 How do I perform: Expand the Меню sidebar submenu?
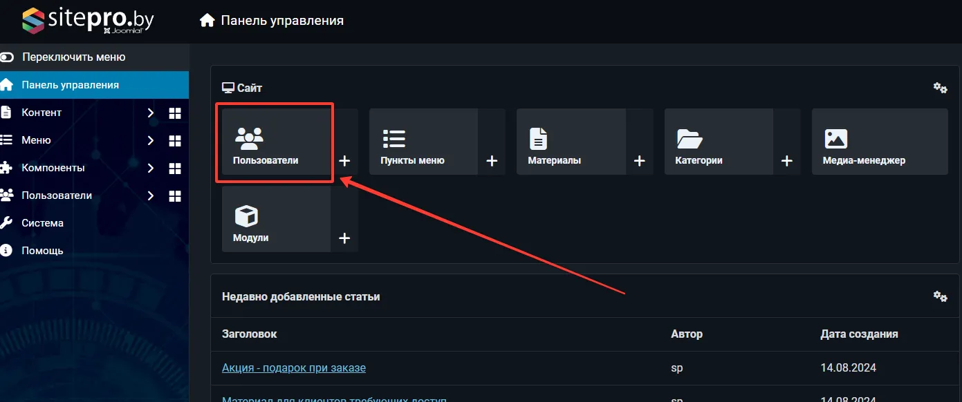pos(150,140)
